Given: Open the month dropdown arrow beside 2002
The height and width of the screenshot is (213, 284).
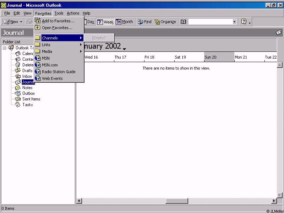Looking at the screenshot, I should (x=124, y=49).
